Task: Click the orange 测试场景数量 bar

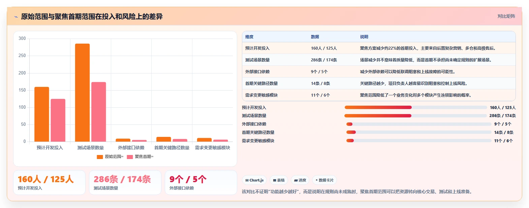Action: click(x=82, y=93)
